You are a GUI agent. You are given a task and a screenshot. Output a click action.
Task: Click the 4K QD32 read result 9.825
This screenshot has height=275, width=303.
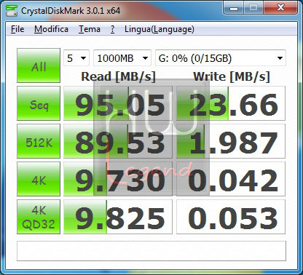[118, 217]
